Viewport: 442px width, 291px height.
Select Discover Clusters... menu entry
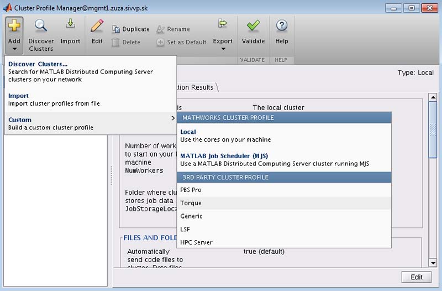[x=38, y=64]
